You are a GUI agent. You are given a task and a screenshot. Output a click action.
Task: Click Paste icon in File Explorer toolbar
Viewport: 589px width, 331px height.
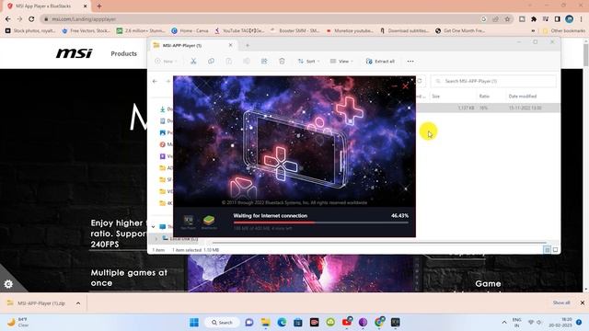(x=229, y=62)
